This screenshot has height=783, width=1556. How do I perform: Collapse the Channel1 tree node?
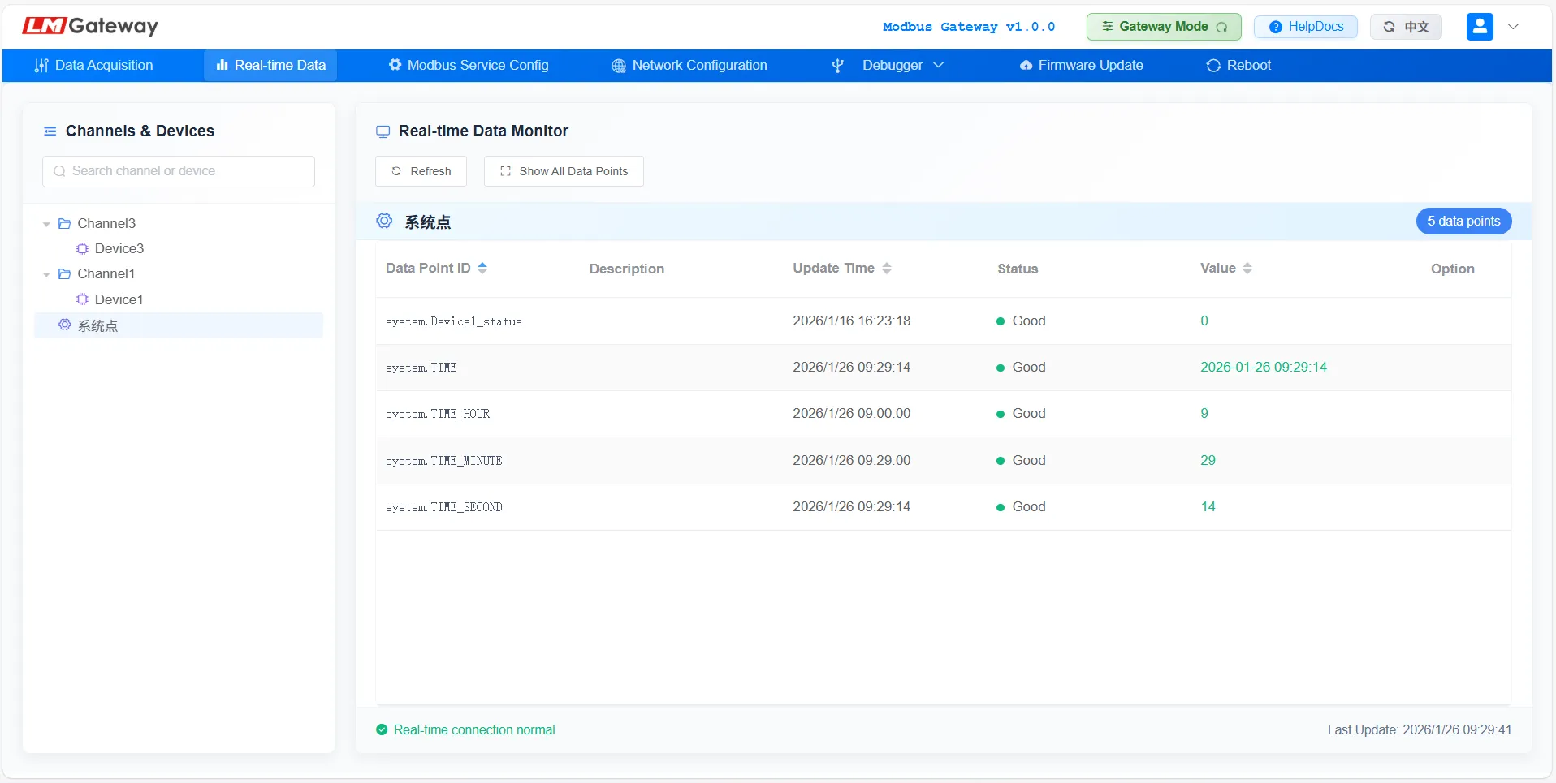[x=46, y=274]
